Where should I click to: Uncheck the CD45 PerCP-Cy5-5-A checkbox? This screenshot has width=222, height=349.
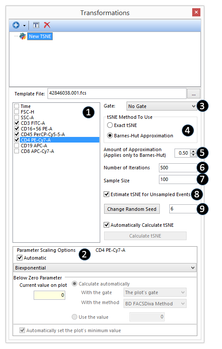tap(17, 134)
